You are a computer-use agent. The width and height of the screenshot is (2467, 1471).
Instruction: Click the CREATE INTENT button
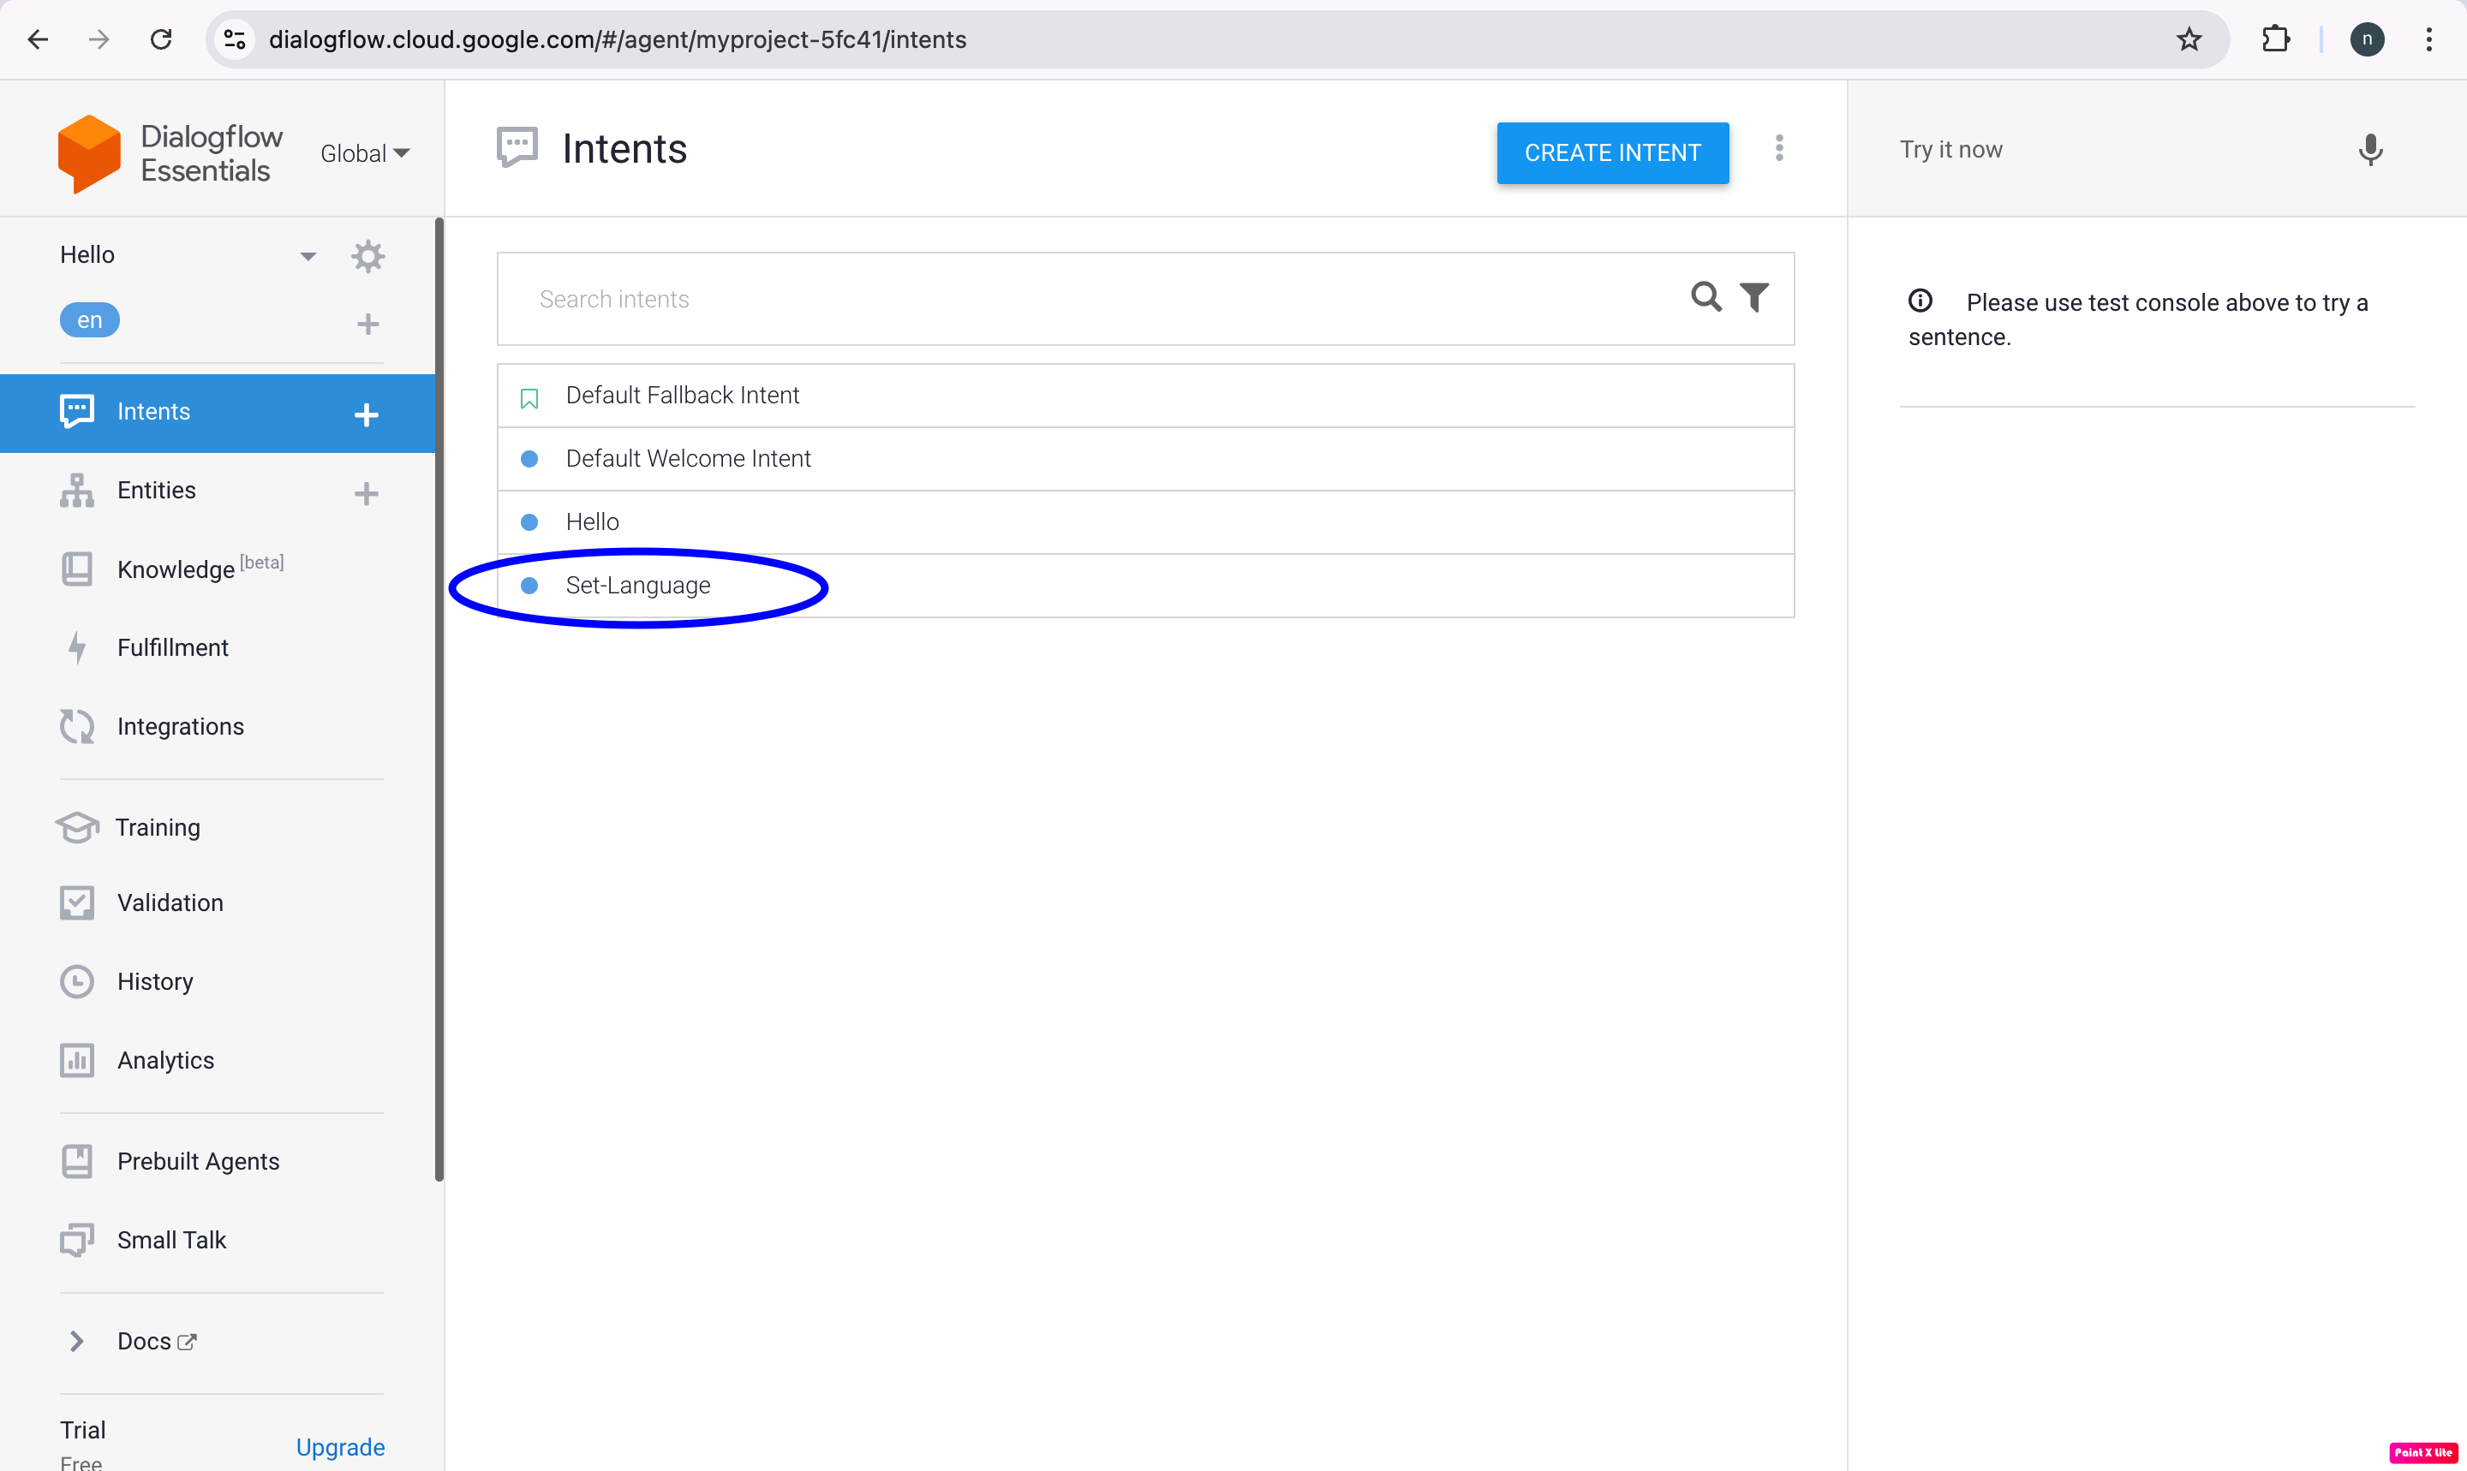tap(1611, 152)
